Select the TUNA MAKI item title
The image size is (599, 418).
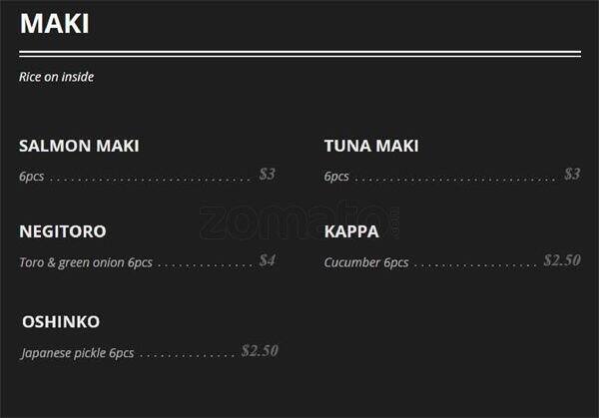[x=371, y=147]
